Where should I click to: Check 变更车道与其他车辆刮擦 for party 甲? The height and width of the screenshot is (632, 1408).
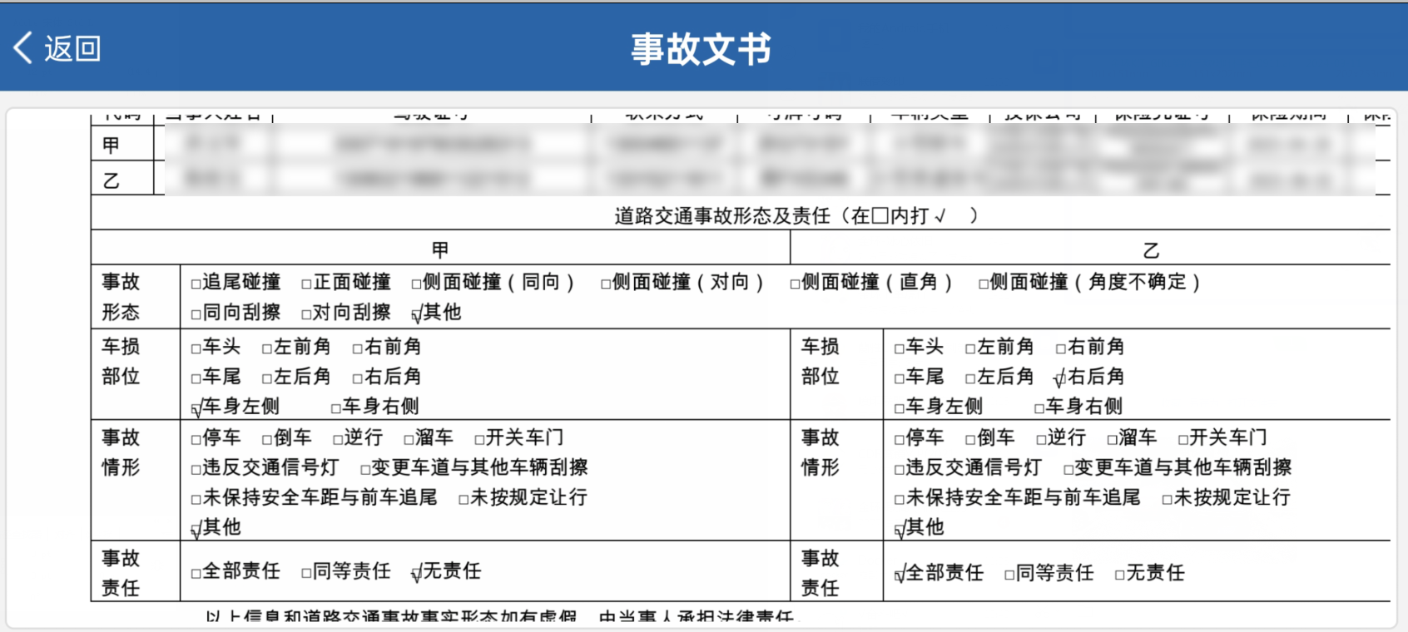tap(365, 469)
